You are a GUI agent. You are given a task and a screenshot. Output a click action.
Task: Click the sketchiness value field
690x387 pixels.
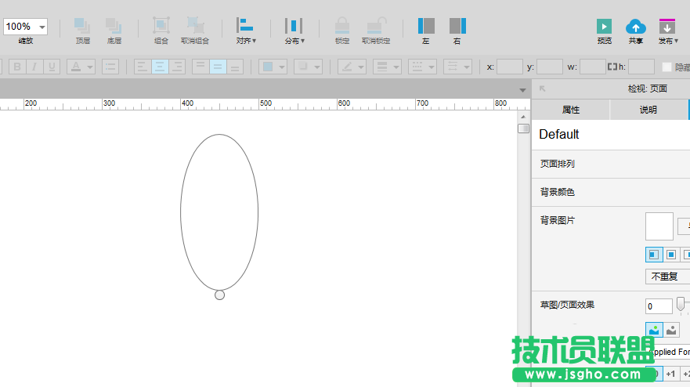coord(659,306)
